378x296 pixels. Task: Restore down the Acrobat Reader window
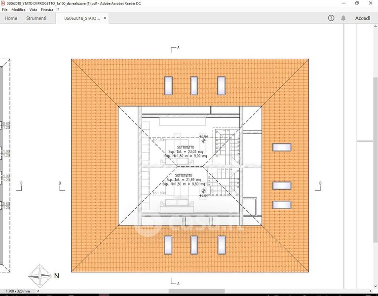coord(357,3)
